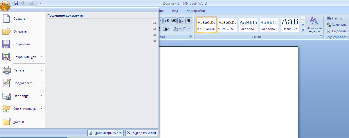Open the Изменить стили menu
The image size is (349, 138).
pos(314,25)
